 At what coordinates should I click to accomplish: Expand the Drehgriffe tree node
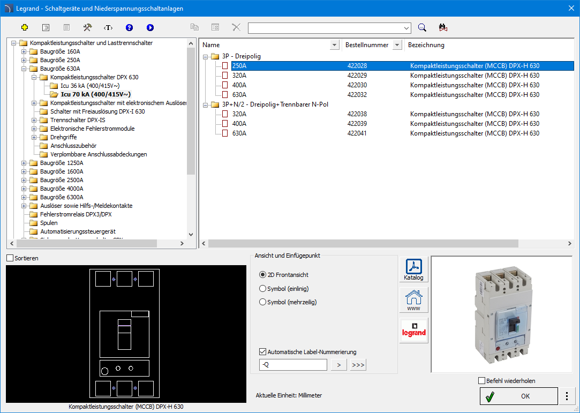click(34, 137)
